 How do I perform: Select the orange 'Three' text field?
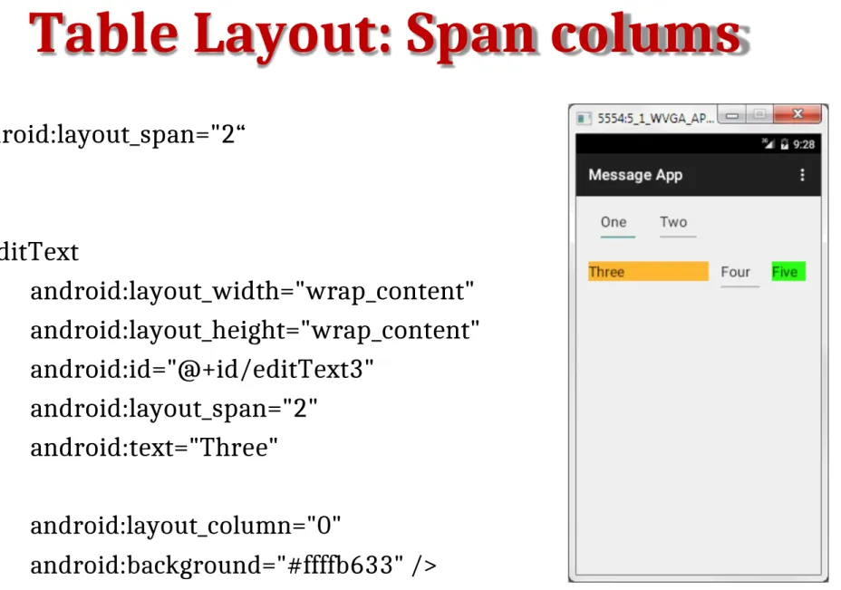(x=648, y=271)
